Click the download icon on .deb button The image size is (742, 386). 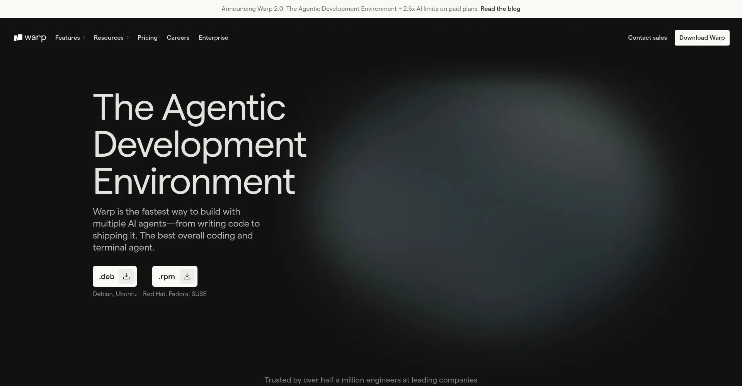point(126,276)
